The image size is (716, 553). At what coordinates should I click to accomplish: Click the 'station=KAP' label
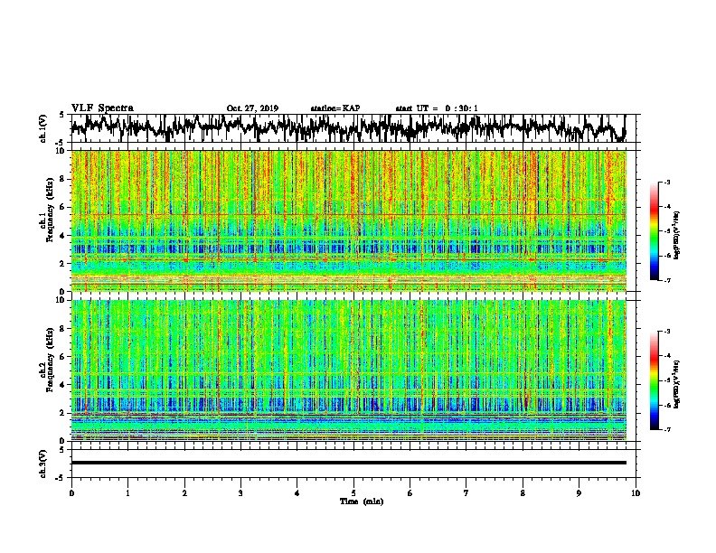tap(335, 108)
